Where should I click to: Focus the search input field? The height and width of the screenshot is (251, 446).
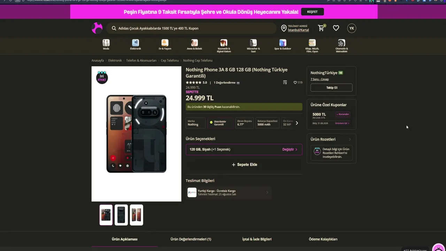(191, 28)
